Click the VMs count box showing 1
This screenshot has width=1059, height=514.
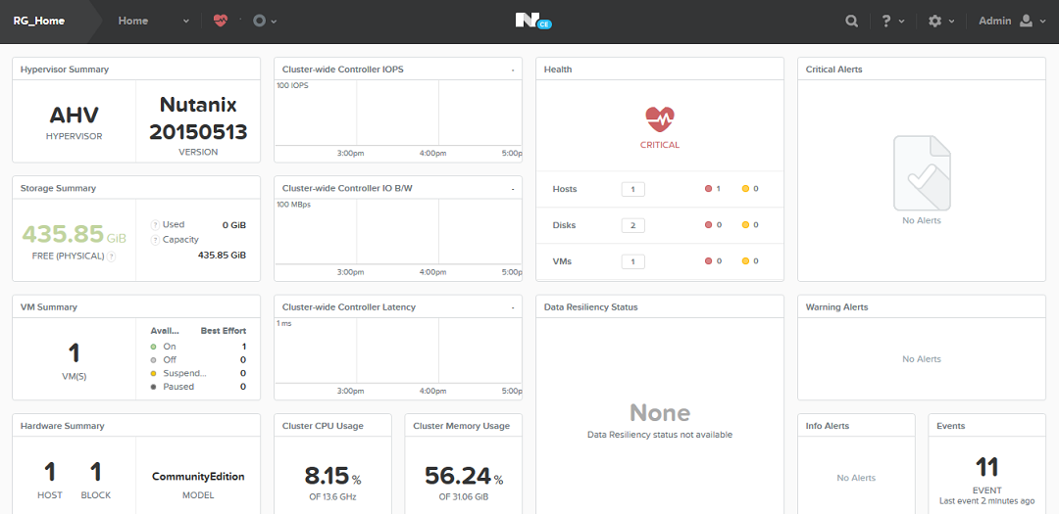[x=632, y=261]
